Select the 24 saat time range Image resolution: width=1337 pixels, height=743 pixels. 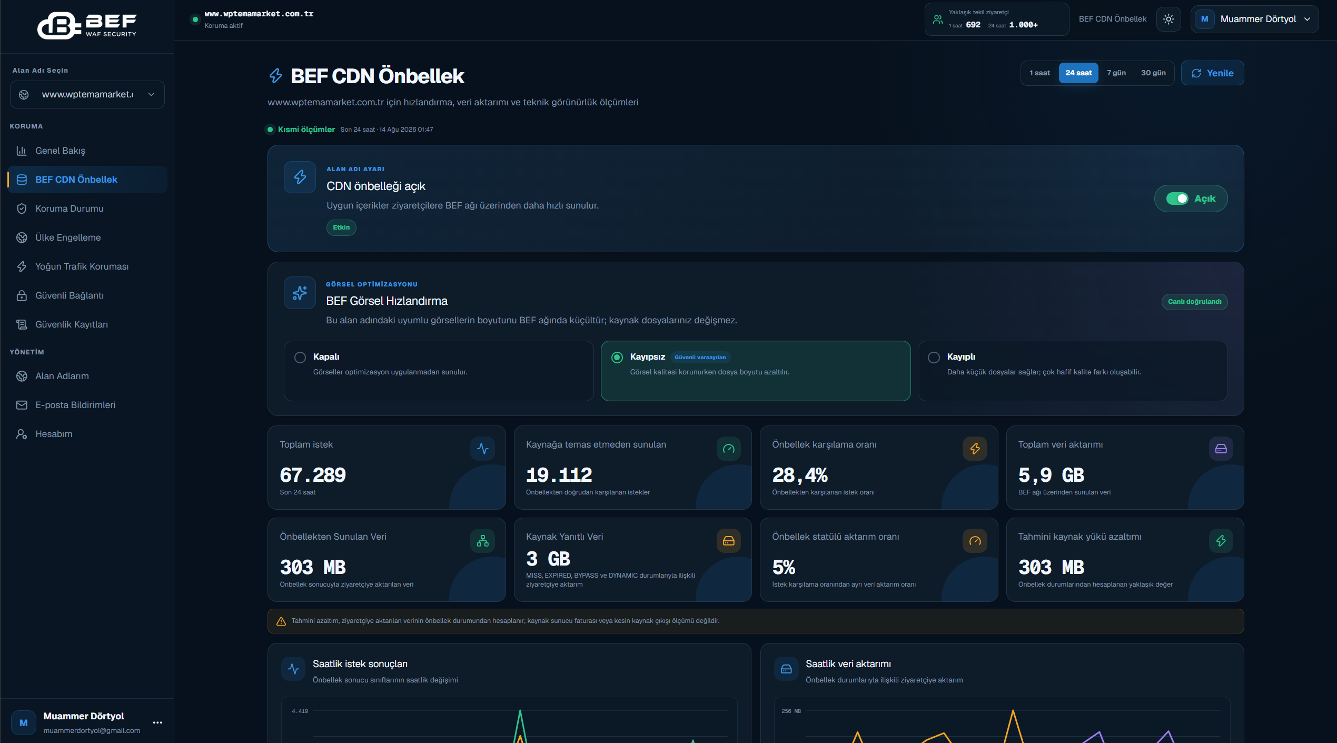tap(1078, 73)
